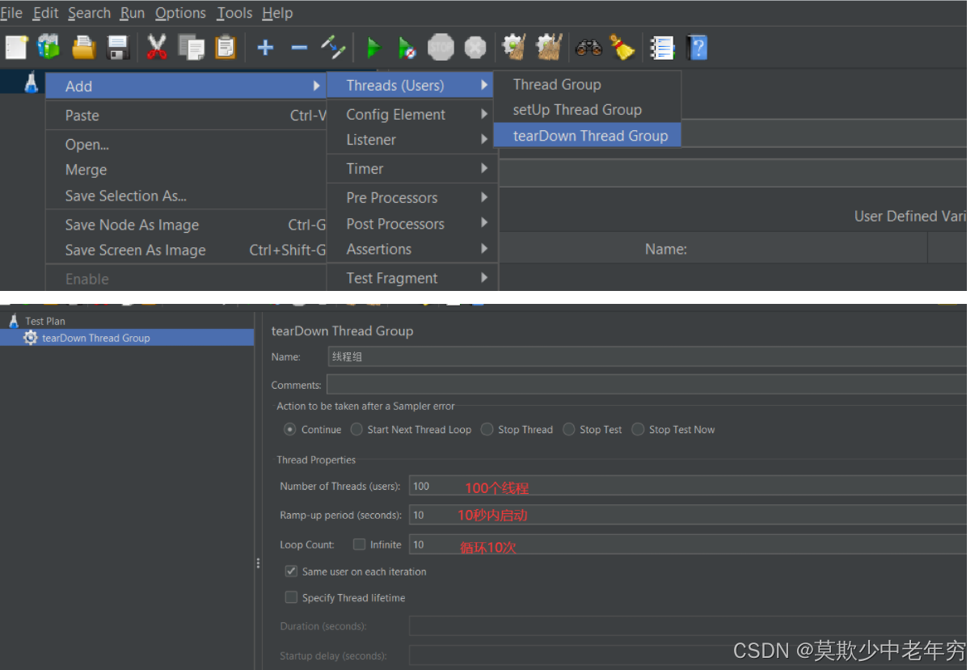Start the test with green play icon
This screenshot has width=979, height=670.
(x=373, y=48)
